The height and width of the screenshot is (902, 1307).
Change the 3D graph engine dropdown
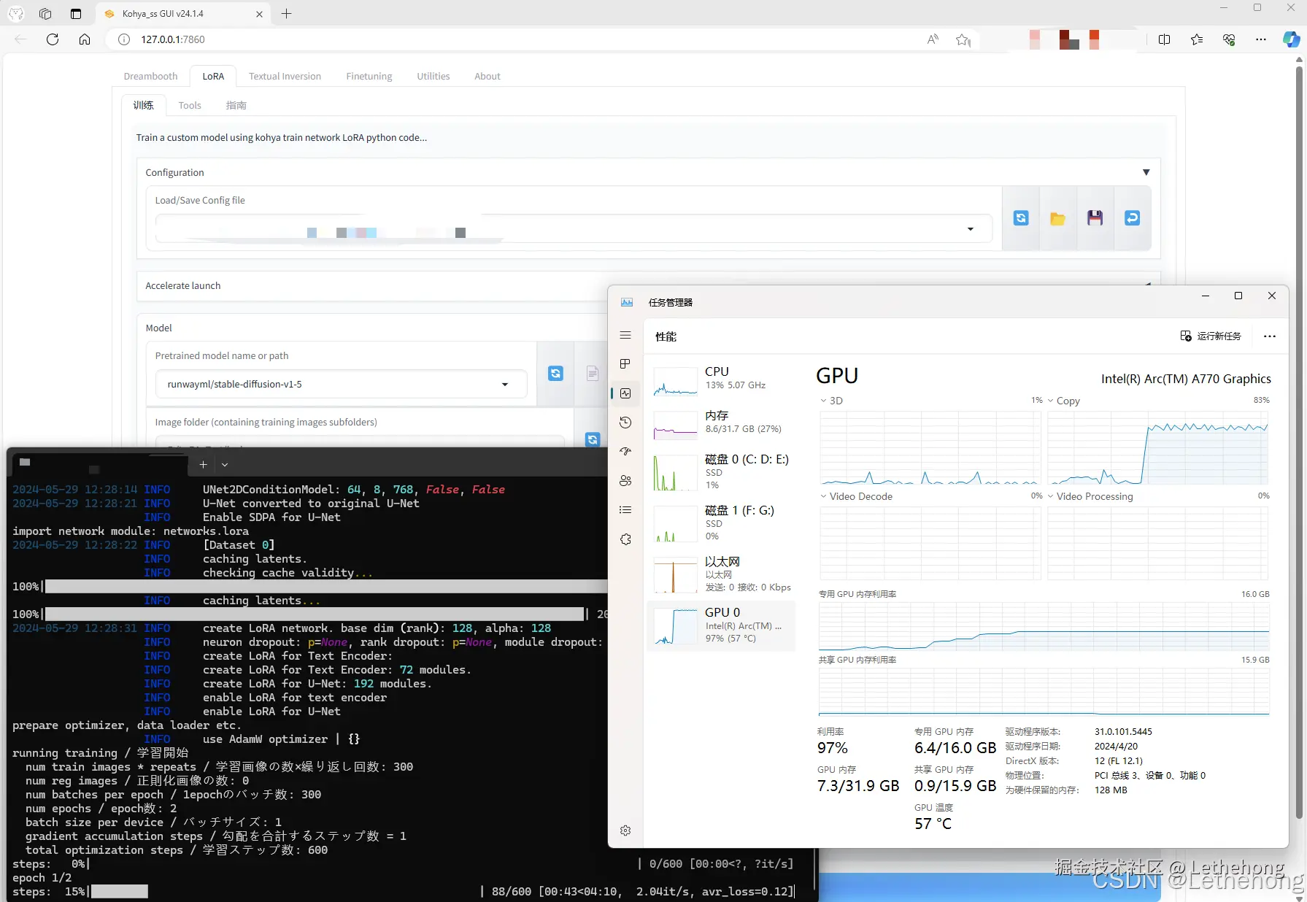(831, 401)
